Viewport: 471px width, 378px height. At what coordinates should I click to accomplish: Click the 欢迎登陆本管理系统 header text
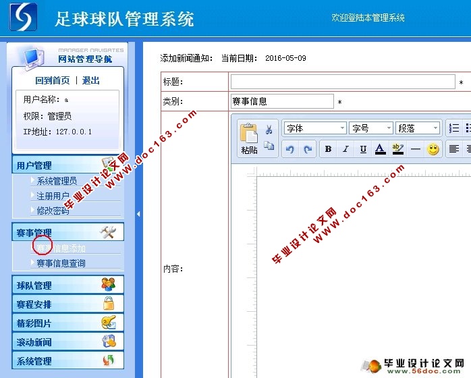(368, 18)
